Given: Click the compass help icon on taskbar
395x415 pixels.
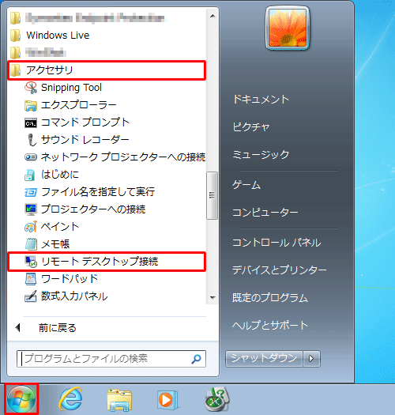Looking at the screenshot, I should (217, 399).
